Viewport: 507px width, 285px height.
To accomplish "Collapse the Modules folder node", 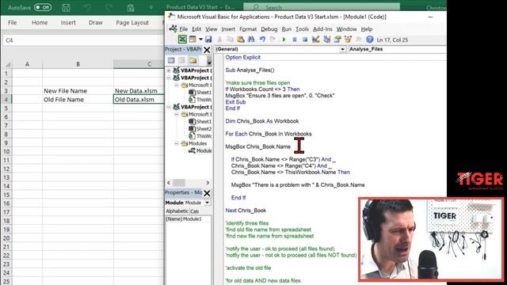I will [177, 143].
